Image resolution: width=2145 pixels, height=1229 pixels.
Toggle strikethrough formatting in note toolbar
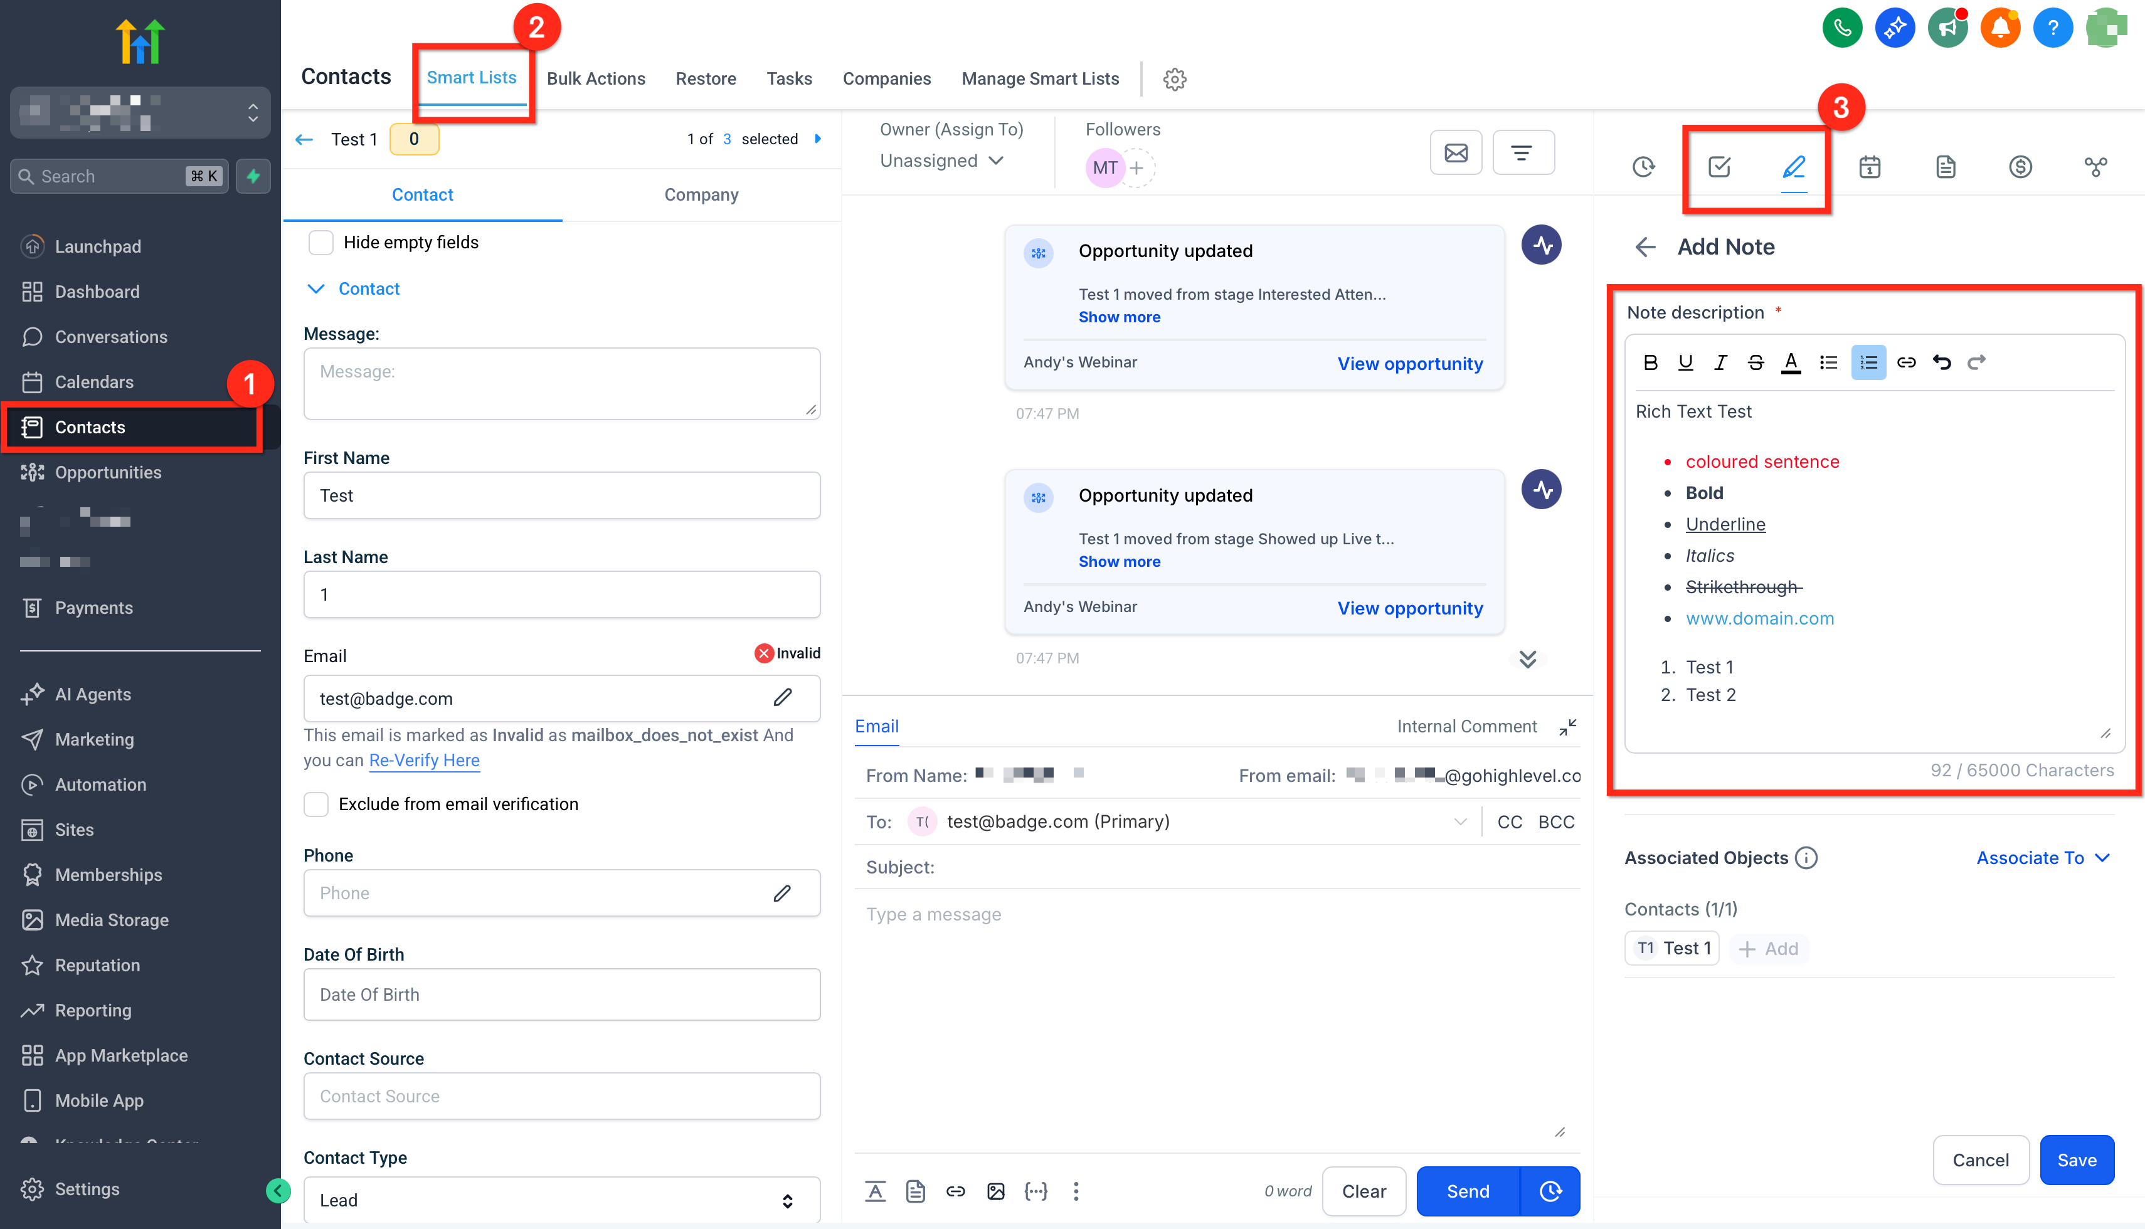[x=1755, y=362]
